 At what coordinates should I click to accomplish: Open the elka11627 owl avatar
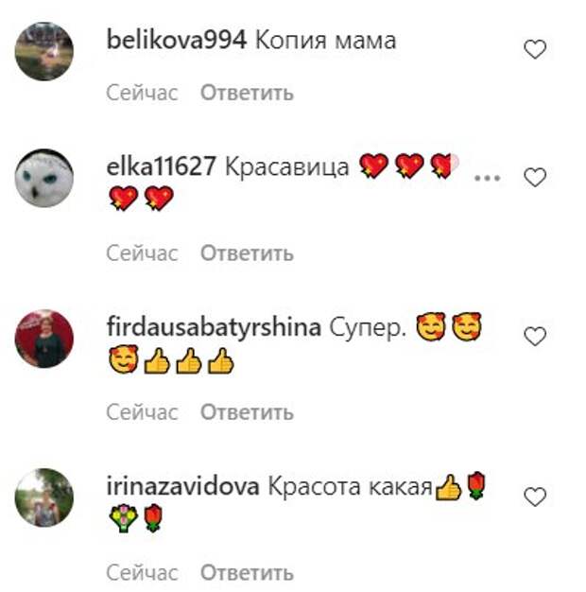tap(44, 178)
